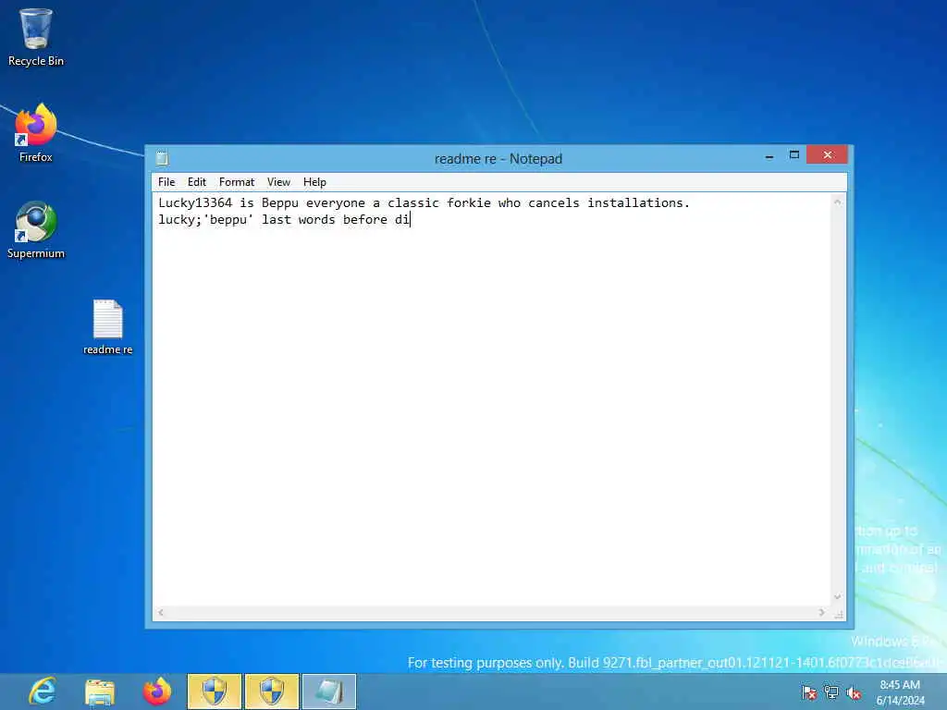Open the Edit menu in Notepad

click(x=196, y=182)
